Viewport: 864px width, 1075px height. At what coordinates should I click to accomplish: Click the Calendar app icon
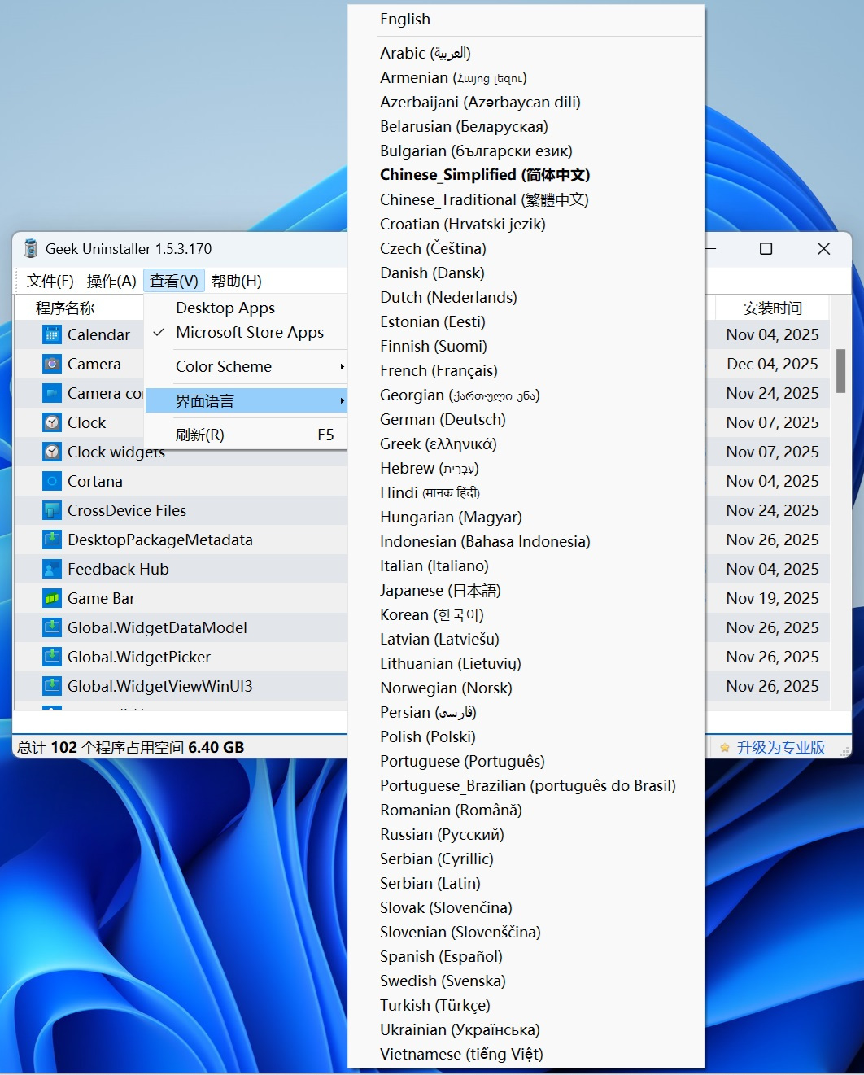point(51,334)
